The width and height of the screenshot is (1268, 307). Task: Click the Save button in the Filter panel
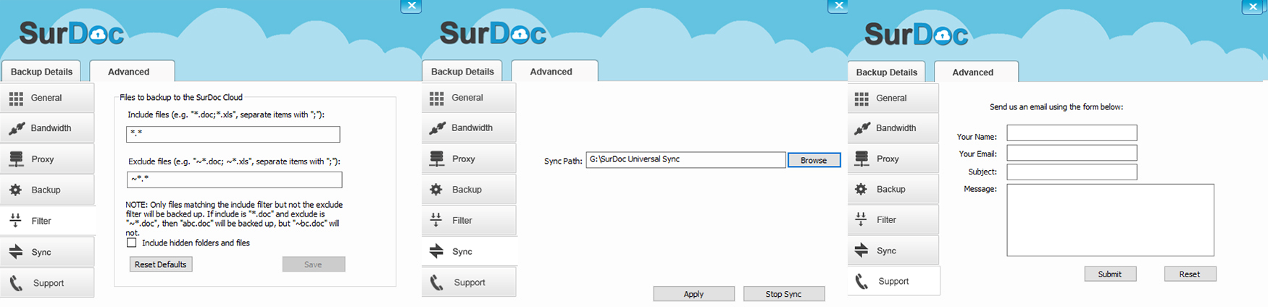click(x=314, y=264)
